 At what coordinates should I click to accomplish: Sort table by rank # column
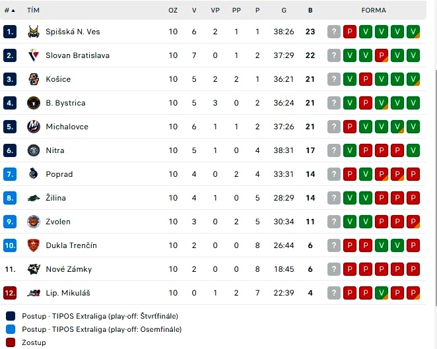click(10, 11)
